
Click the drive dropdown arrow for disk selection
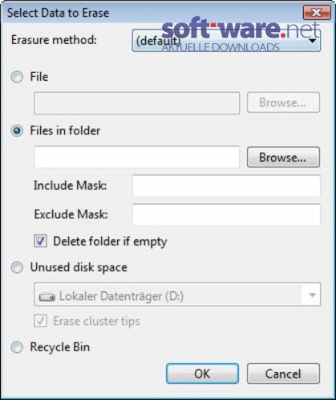tap(312, 295)
